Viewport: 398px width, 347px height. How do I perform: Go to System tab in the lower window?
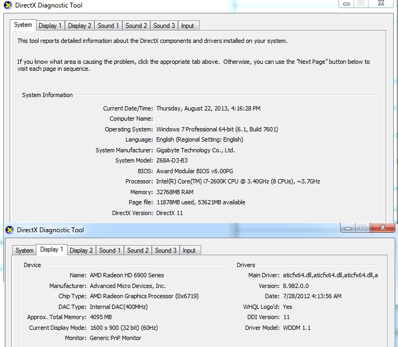[x=24, y=250]
